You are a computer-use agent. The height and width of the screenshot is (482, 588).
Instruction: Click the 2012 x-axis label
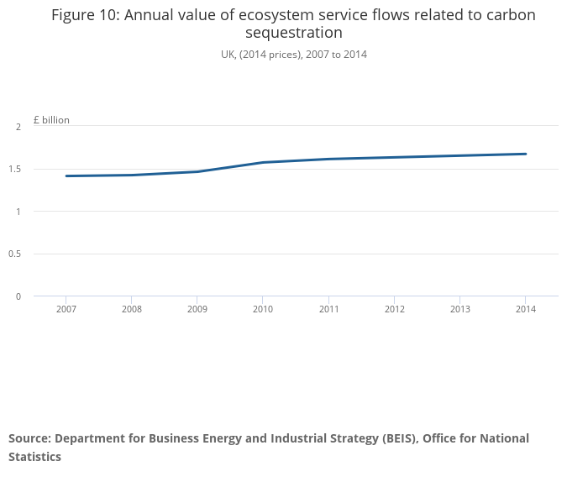pos(394,309)
